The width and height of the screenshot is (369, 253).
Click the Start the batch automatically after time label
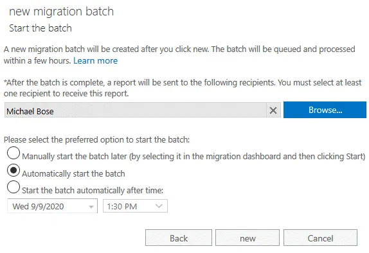[x=93, y=190]
